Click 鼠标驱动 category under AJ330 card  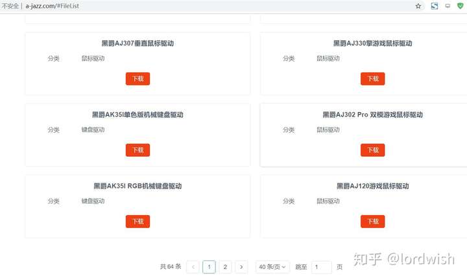[x=328, y=58]
